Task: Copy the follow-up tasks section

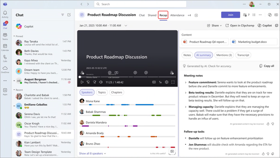Action: [x=273, y=154]
